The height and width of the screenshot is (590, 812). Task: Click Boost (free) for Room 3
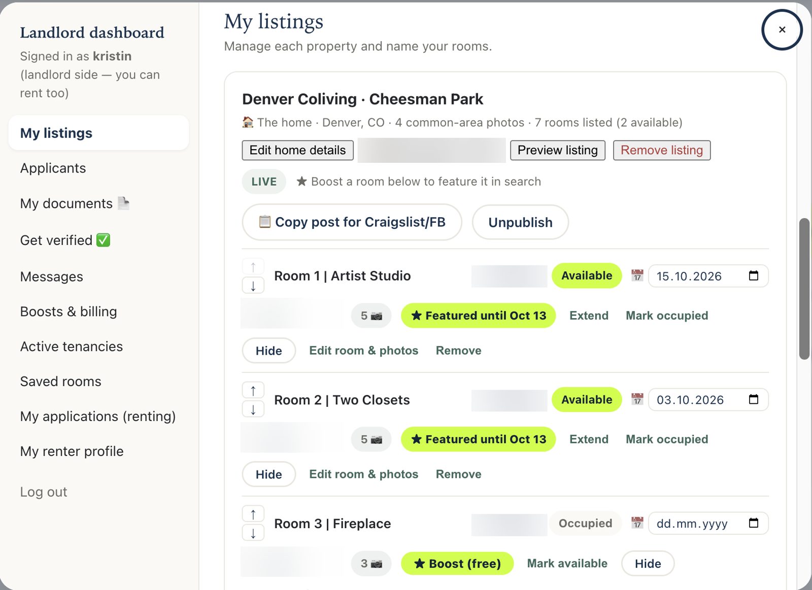(x=457, y=564)
